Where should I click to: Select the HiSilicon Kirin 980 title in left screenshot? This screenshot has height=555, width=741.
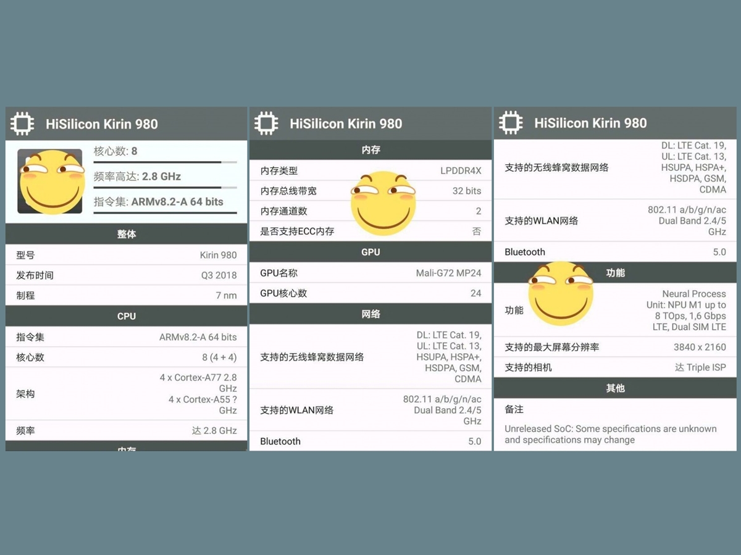click(x=102, y=124)
